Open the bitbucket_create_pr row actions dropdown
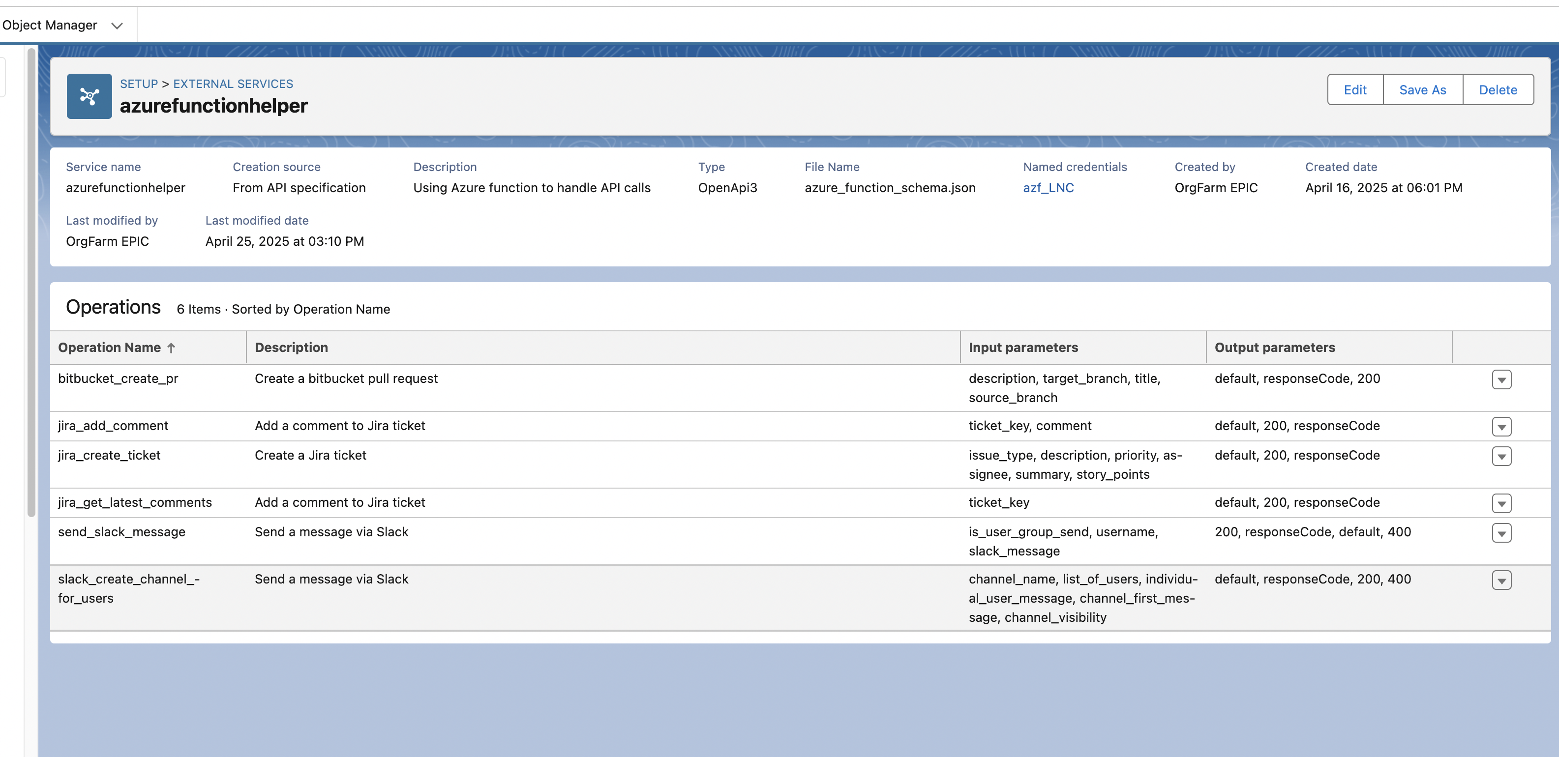Image resolution: width=1559 pixels, height=757 pixels. click(1501, 379)
